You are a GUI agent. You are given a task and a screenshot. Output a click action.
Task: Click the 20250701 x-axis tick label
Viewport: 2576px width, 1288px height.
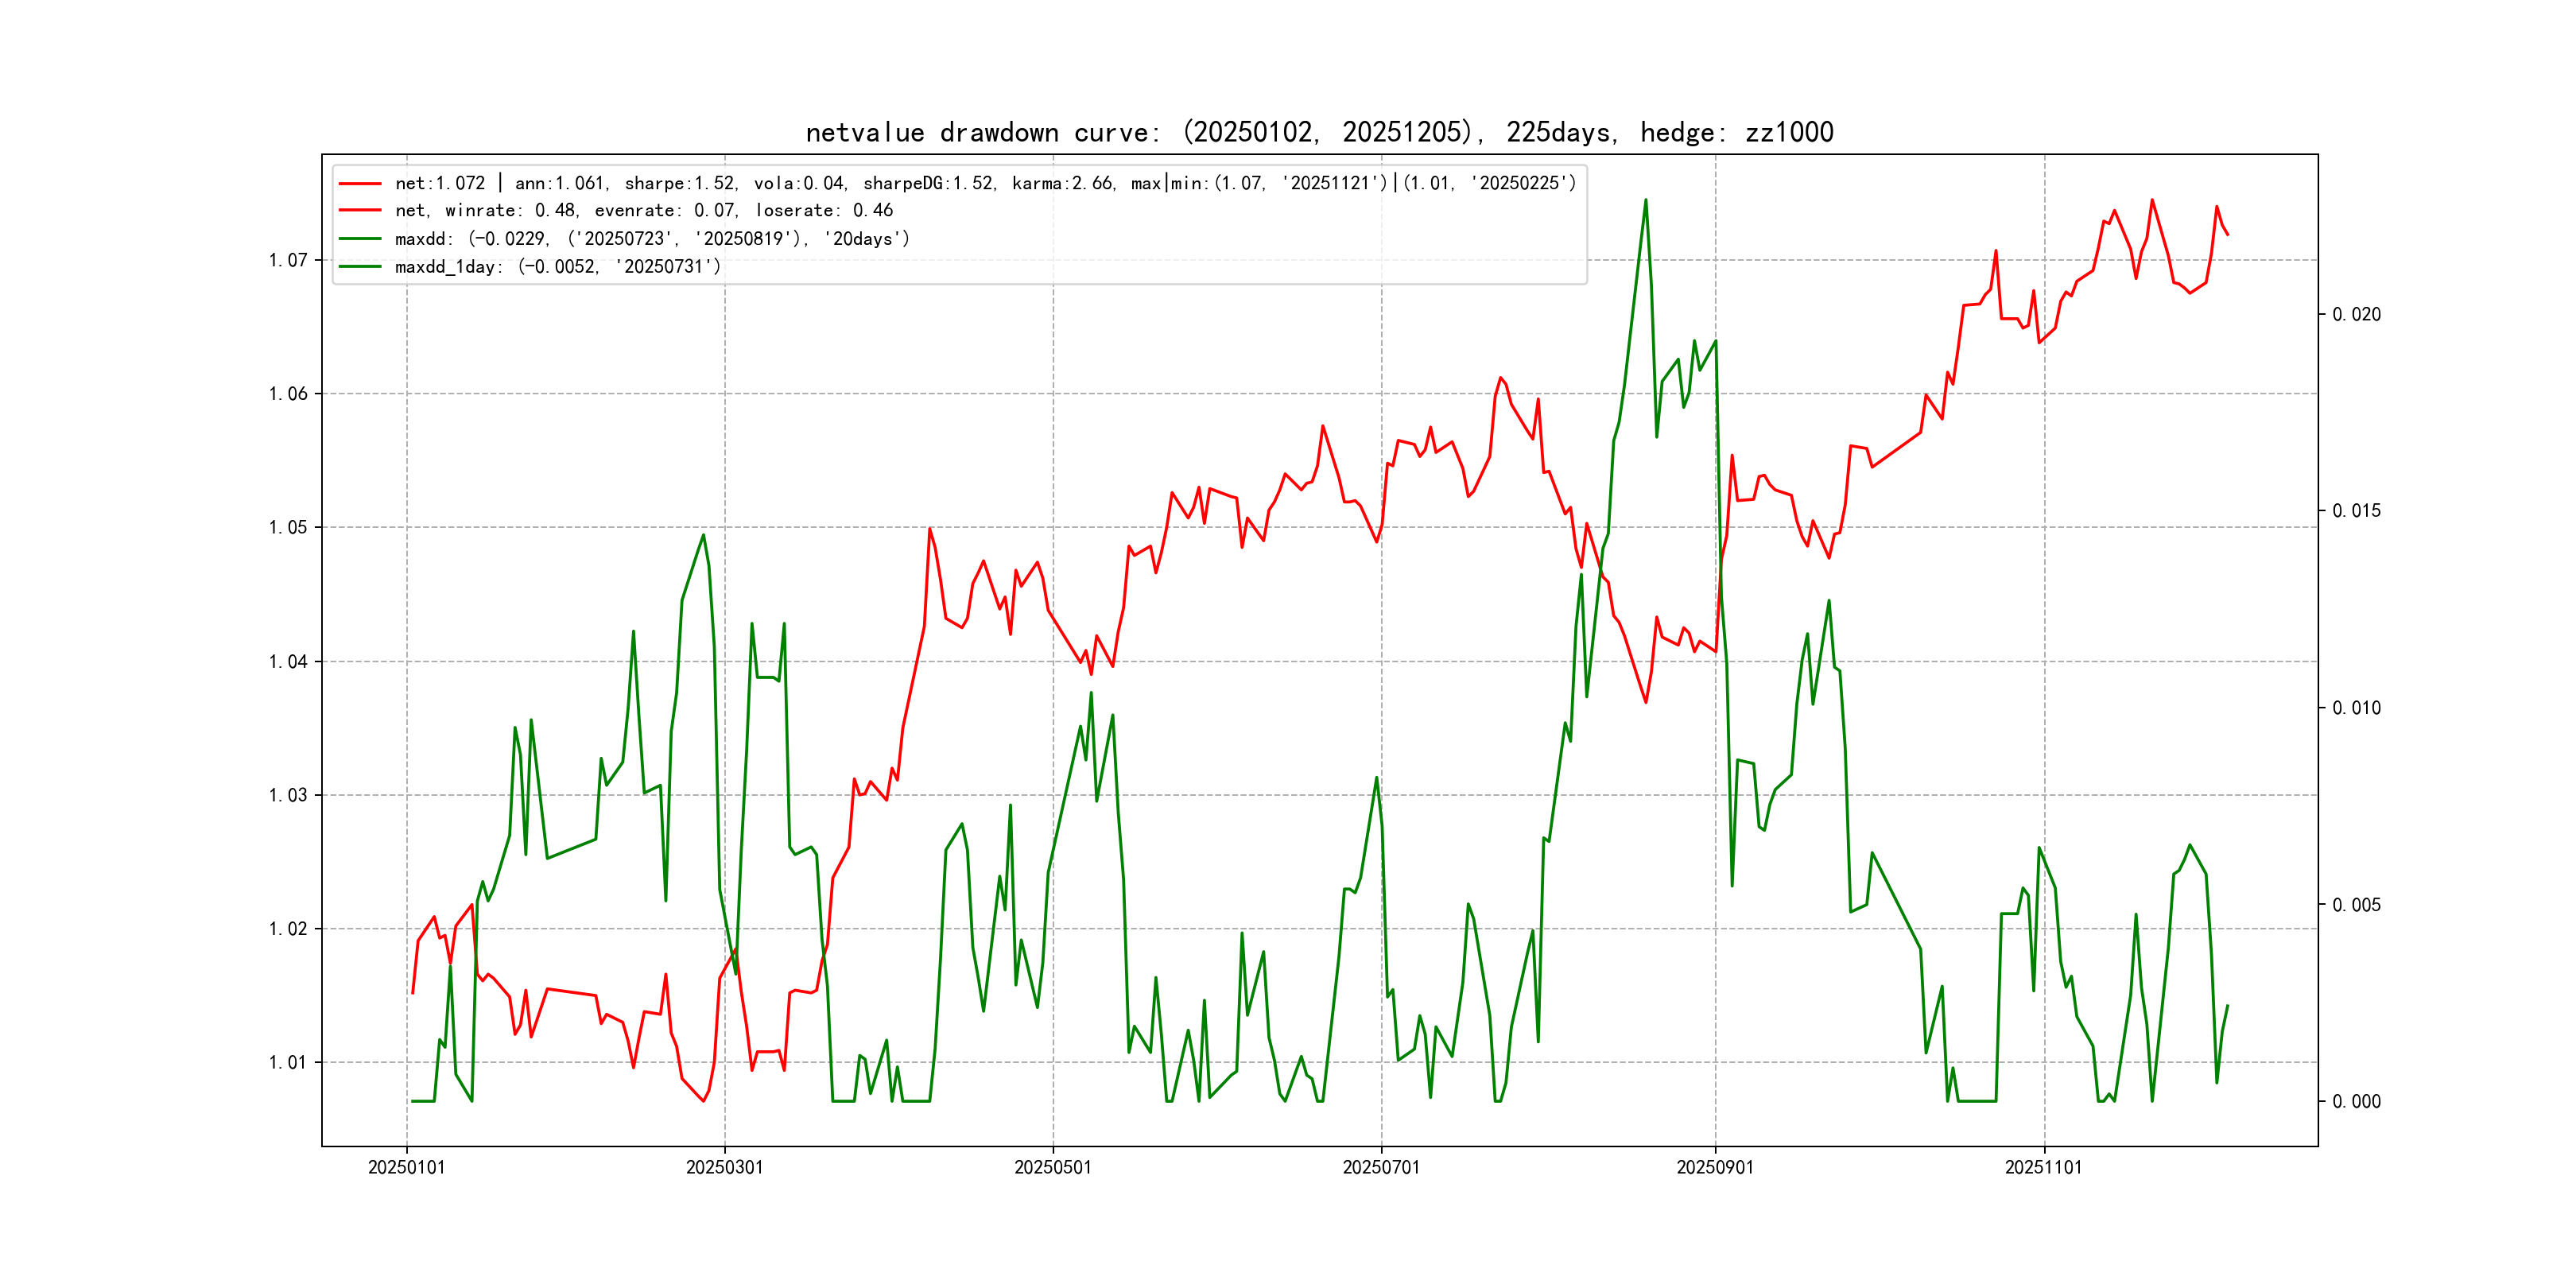(x=1380, y=1168)
